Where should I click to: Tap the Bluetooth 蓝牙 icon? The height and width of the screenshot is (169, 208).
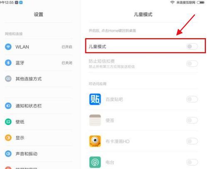pos(8,63)
